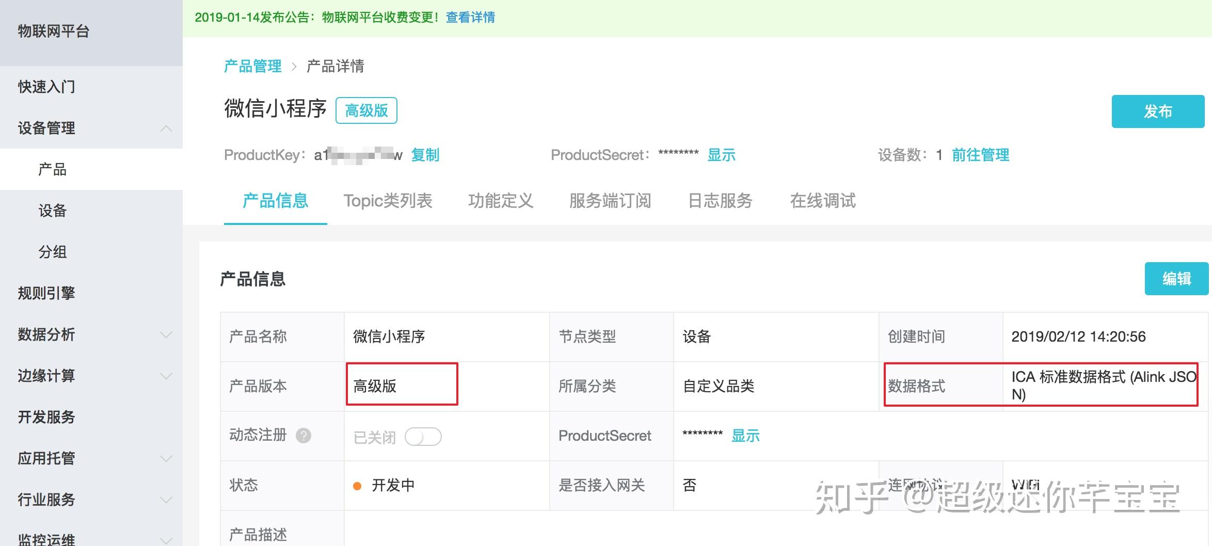The image size is (1212, 546).
Task: Open 设备 under 设备管理 in sidebar
Action: pyautogui.click(x=51, y=211)
